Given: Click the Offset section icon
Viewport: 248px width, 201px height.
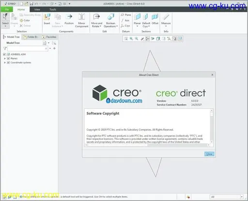Looking at the screenshot, I should coord(155,17).
